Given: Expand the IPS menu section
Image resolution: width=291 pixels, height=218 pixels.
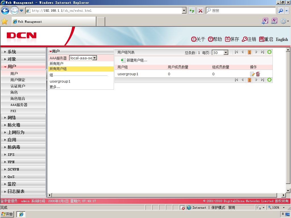Looking at the screenshot, I should coord(23,155).
